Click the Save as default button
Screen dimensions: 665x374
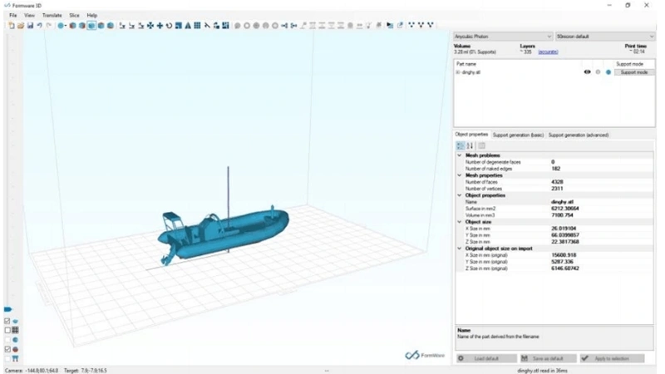pyautogui.click(x=548, y=359)
